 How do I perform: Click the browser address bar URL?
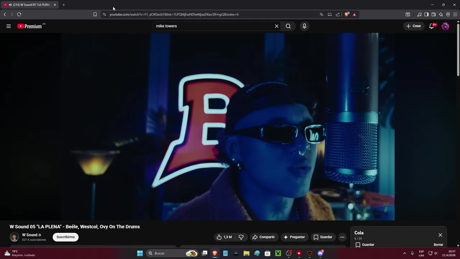[x=174, y=14]
